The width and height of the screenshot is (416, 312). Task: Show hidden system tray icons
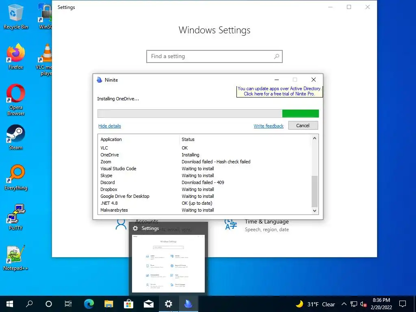pyautogui.click(x=344, y=304)
